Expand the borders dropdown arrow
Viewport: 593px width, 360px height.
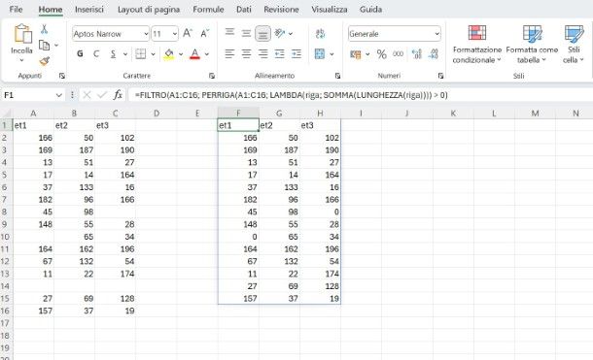(153, 54)
